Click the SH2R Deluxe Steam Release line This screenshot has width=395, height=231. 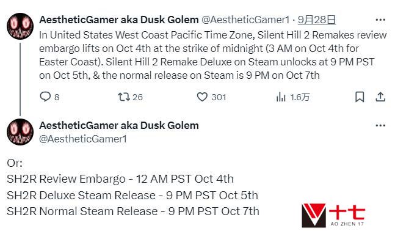[132, 195]
